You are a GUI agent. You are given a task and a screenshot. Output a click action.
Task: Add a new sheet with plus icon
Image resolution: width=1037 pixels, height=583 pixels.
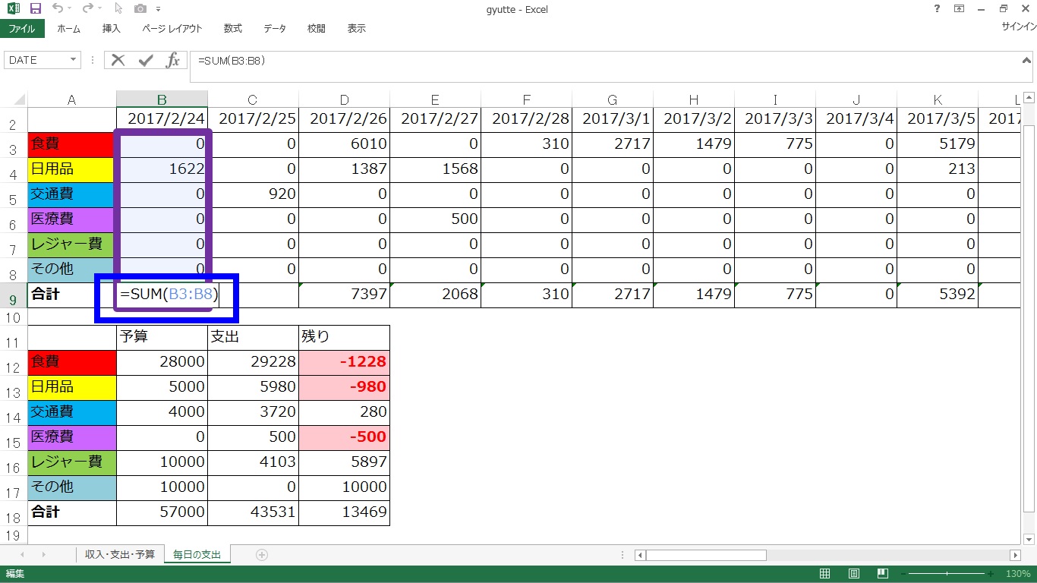pos(262,555)
